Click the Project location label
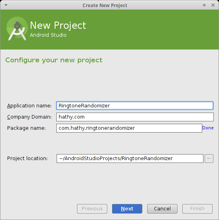Image resolution: width=219 pixels, height=220 pixels. [x=28, y=159]
